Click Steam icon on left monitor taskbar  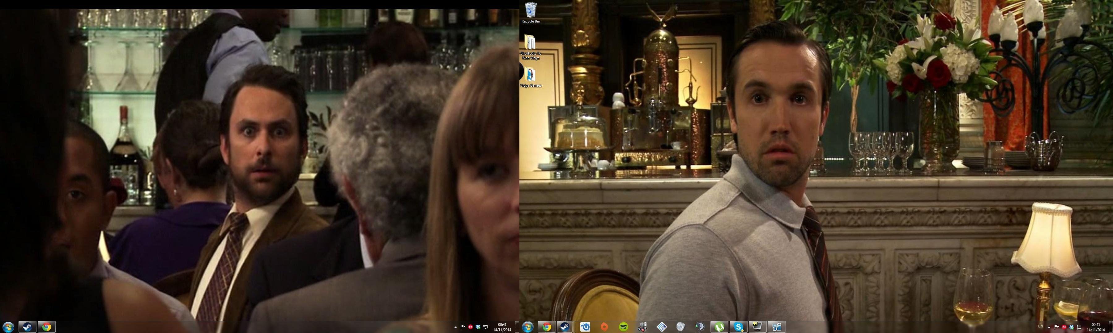27,327
